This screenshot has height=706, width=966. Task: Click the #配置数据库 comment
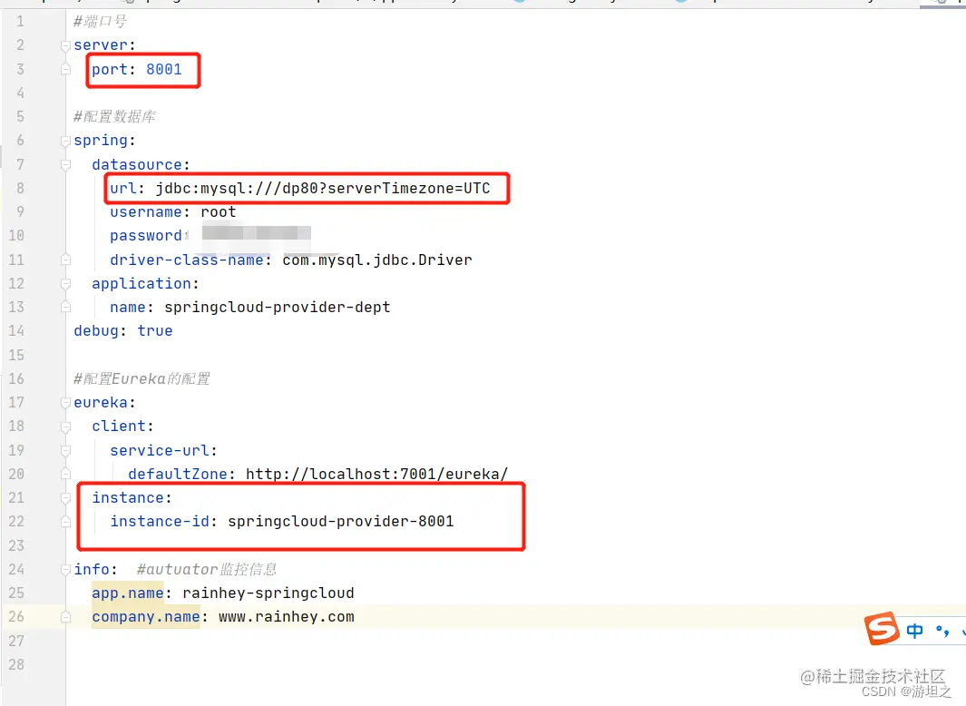coord(114,116)
